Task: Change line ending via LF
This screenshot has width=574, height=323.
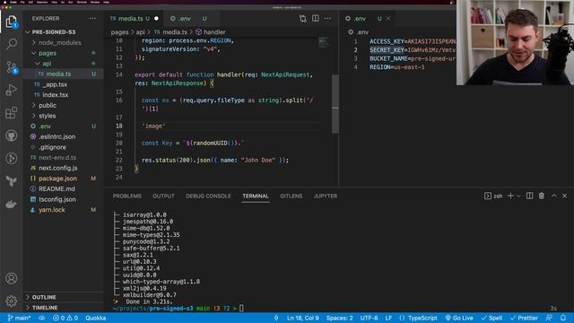Action: [388, 318]
